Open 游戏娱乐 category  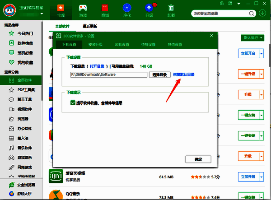coord(20,158)
